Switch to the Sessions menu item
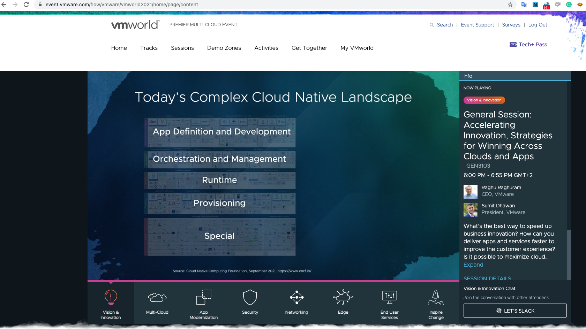The height and width of the screenshot is (329, 586). coord(182,48)
